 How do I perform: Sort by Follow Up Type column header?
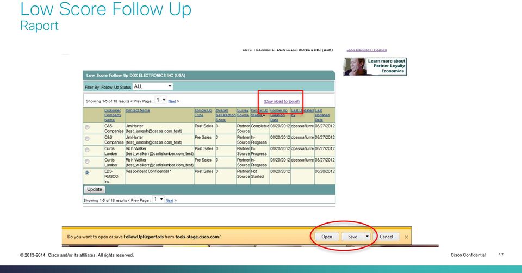point(203,113)
